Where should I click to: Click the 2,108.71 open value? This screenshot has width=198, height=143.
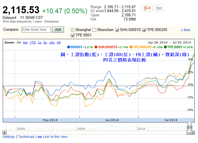(129, 15)
